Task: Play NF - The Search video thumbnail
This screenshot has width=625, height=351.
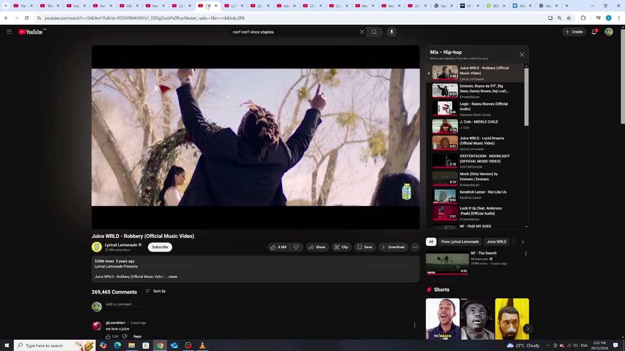Action: [447, 263]
